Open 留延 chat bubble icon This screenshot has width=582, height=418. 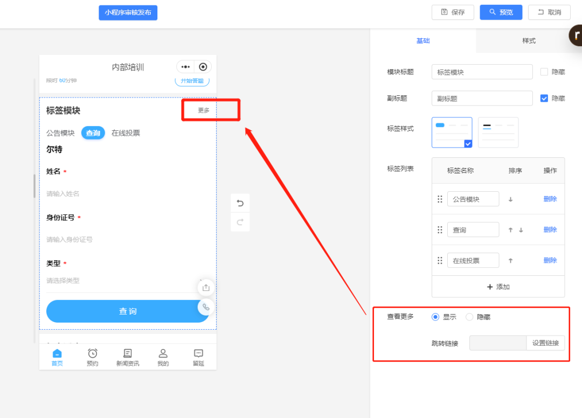(x=198, y=353)
